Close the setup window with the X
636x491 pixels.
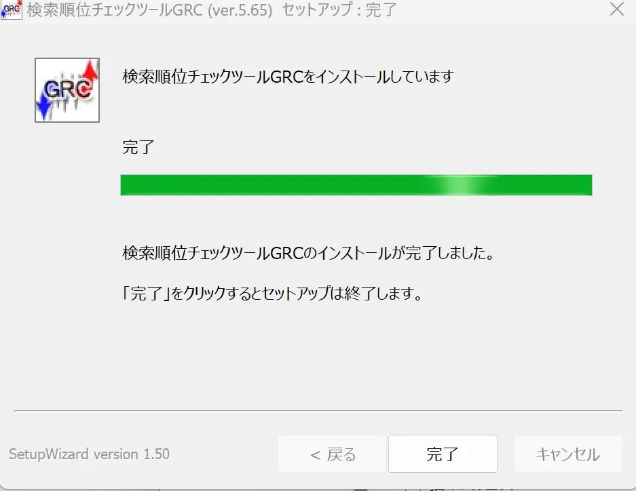click(x=616, y=9)
